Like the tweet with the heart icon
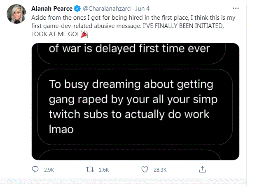 145,169
